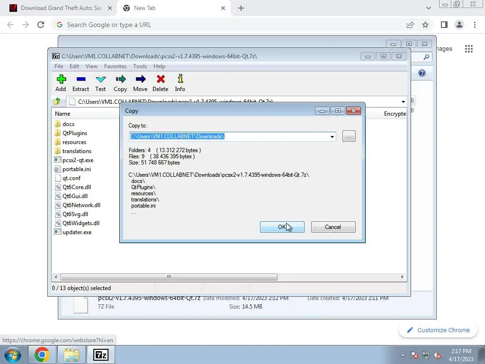The width and height of the screenshot is (485, 364).
Task: Click the Customize Chrome button
Action: pyautogui.click(x=438, y=330)
